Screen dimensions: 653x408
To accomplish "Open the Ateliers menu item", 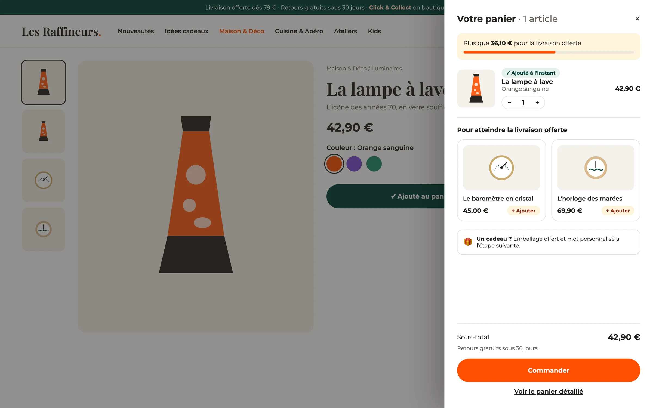I will [345, 31].
